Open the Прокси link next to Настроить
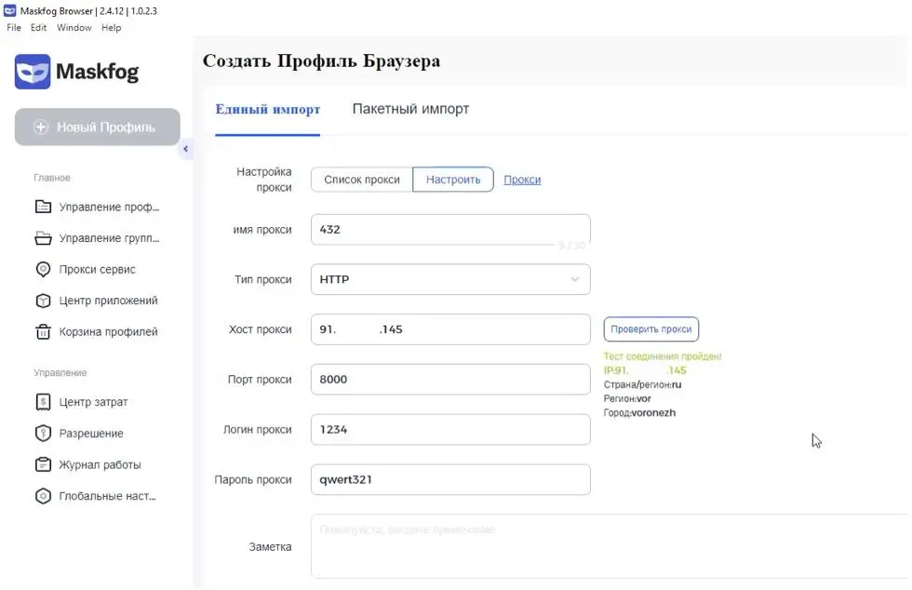The height and width of the screenshot is (590, 912). point(522,179)
